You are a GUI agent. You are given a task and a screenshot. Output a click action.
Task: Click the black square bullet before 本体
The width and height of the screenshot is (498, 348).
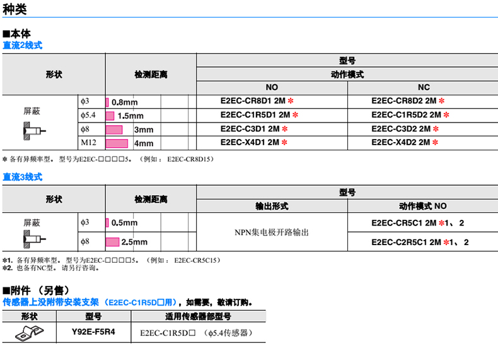(6, 33)
